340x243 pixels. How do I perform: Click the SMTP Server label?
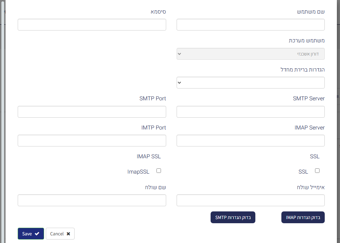pyautogui.click(x=309, y=99)
